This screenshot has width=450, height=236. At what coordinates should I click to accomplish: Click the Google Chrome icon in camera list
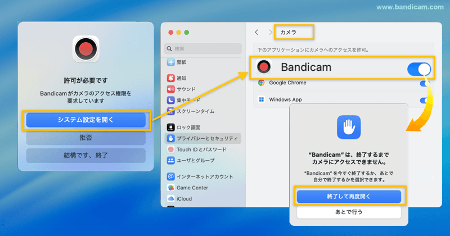coord(261,83)
